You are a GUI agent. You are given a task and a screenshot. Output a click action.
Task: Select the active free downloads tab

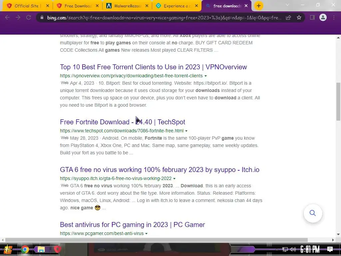(227, 6)
